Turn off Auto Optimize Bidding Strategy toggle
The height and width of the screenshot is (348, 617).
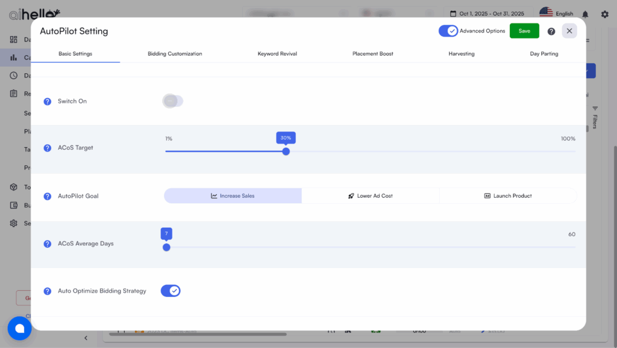(171, 291)
